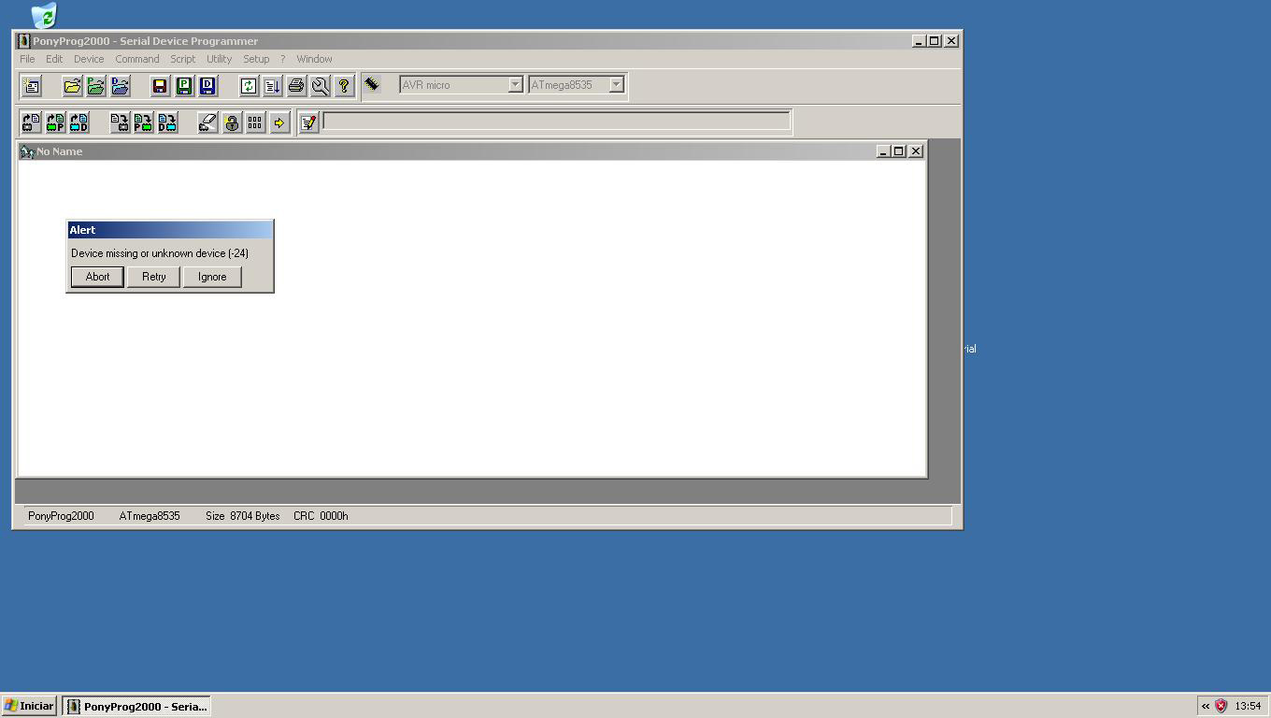Click the Read Device toolbar icon

coord(31,122)
